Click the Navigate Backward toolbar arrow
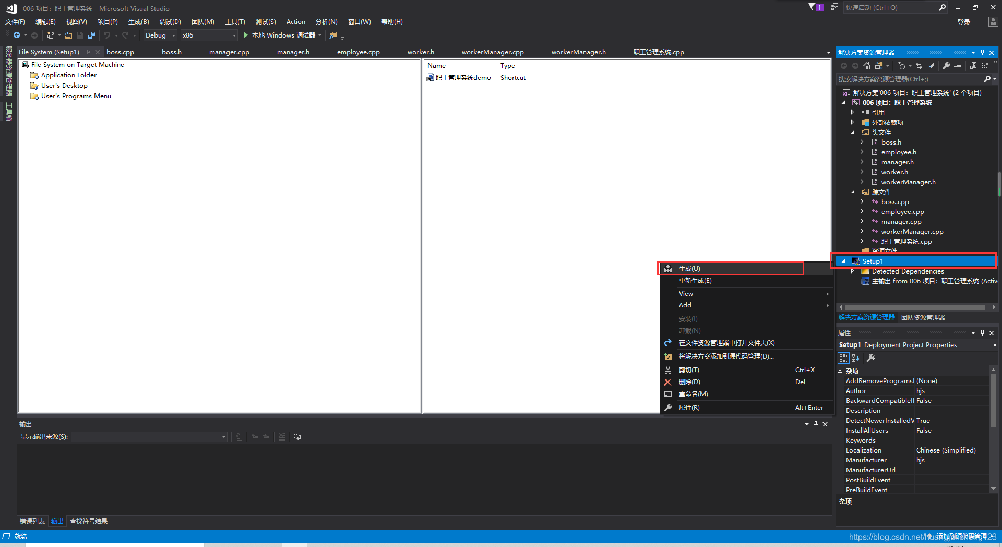 coord(17,35)
